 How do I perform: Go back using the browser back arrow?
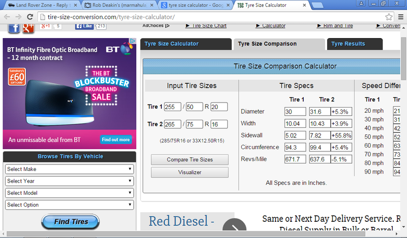[7, 17]
